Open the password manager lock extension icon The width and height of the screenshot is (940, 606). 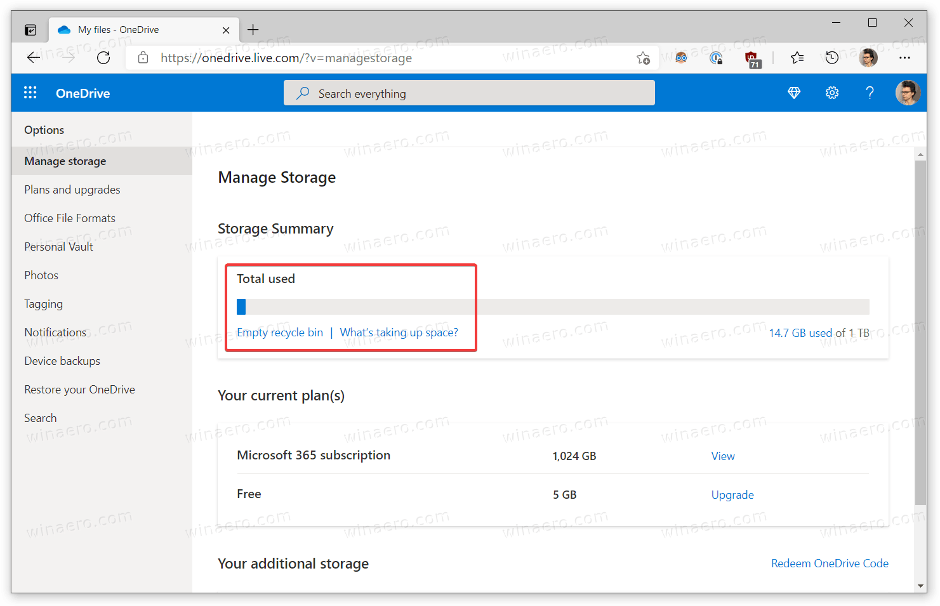click(717, 57)
